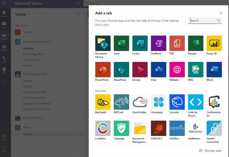
Task: Open the Pipeline channel
Action: pos(28,65)
